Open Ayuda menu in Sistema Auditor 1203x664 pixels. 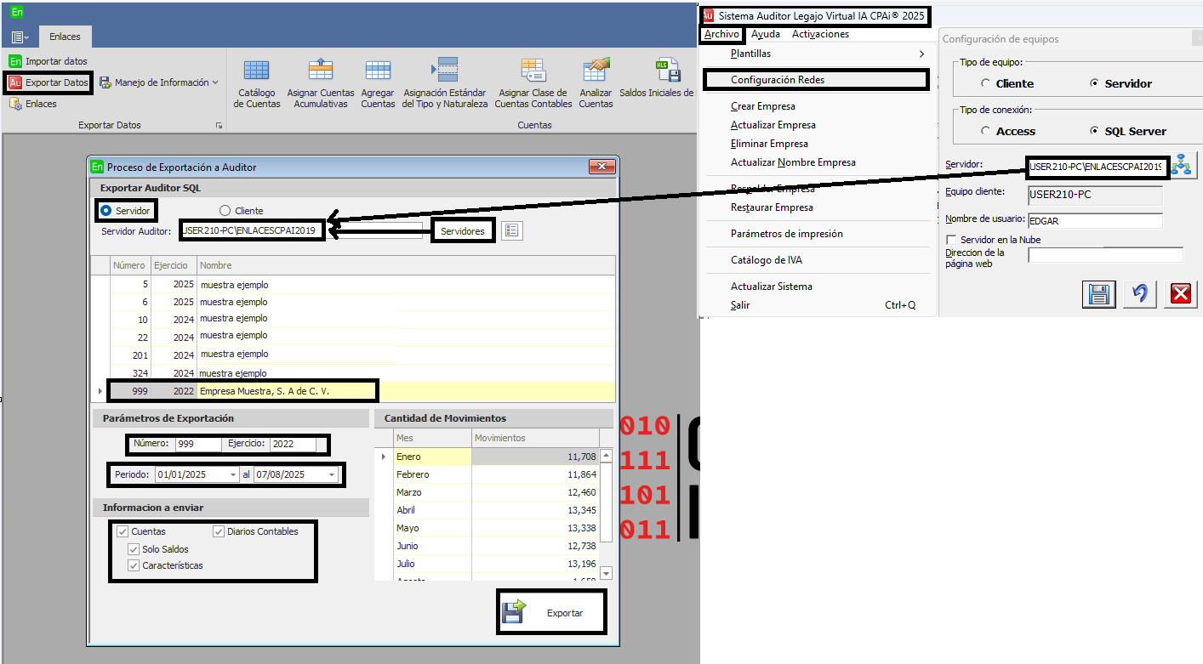pos(766,34)
